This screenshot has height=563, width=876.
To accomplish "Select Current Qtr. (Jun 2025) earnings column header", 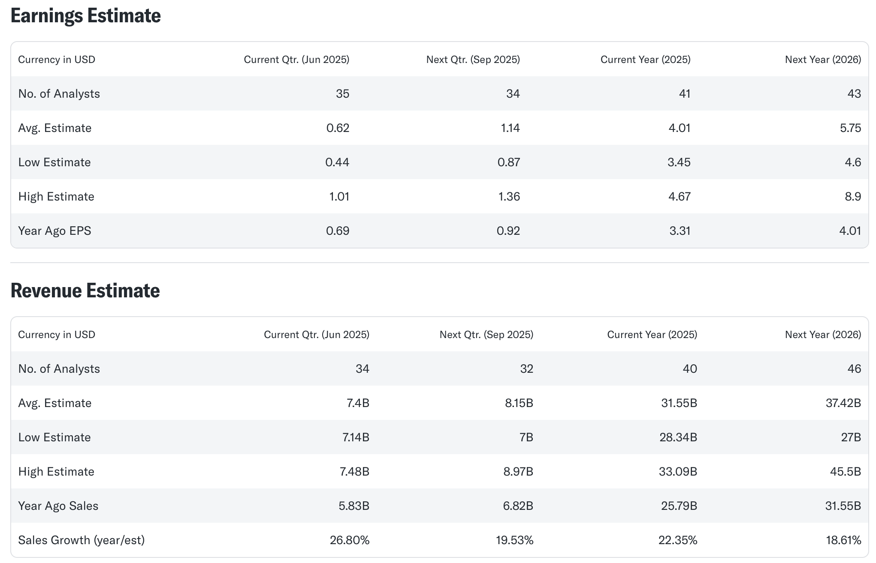I will pyautogui.click(x=296, y=60).
